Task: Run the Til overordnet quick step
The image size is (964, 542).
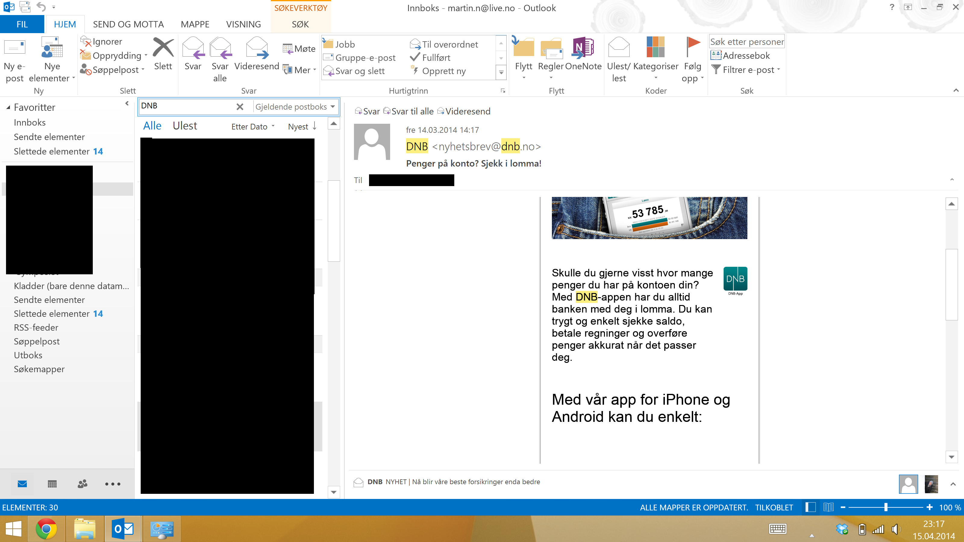Action: tap(444, 44)
